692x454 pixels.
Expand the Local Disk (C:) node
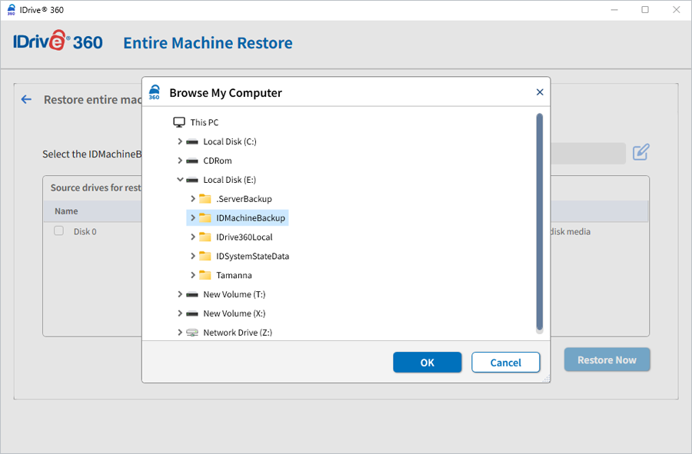click(x=180, y=141)
